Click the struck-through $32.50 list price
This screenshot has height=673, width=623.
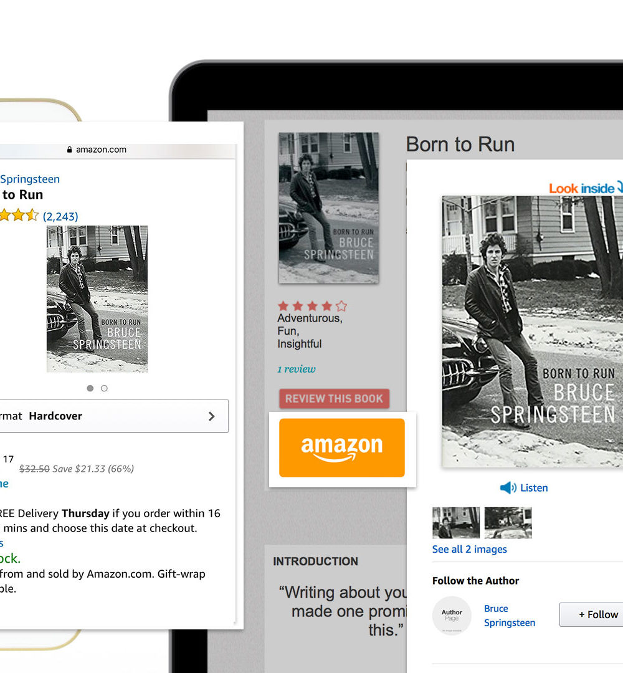coord(34,469)
